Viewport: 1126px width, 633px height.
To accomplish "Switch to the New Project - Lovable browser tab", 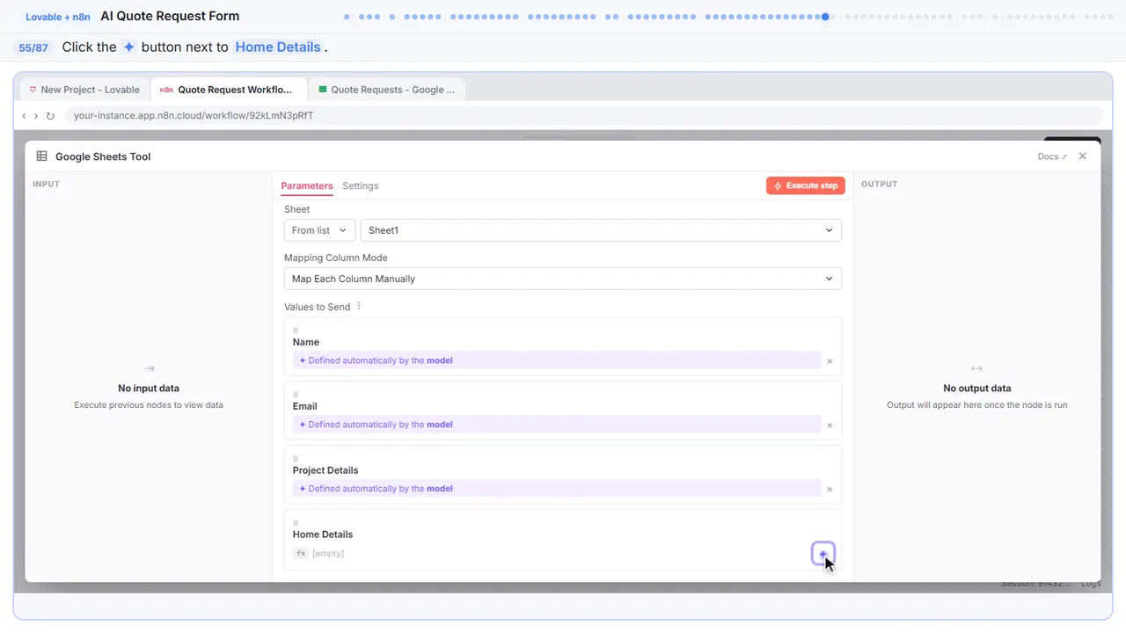I will 85,90.
